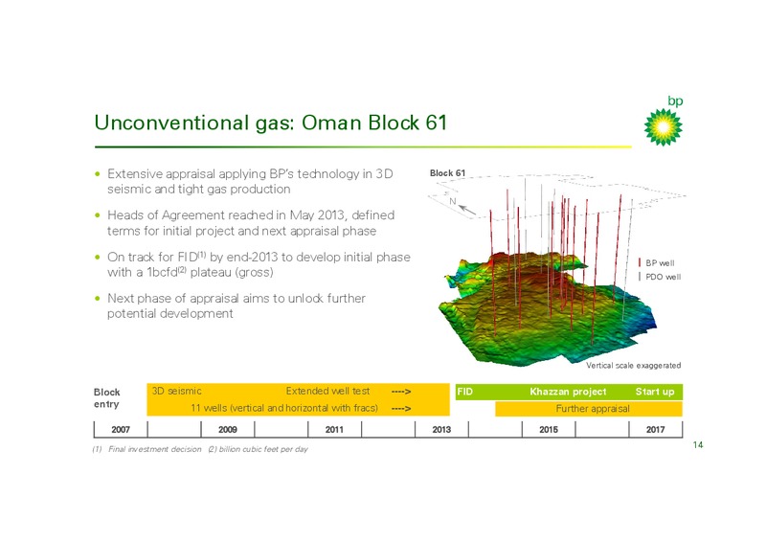Click the 'BP well' legend entry
This screenshot has width=766, height=541.
coord(660,263)
